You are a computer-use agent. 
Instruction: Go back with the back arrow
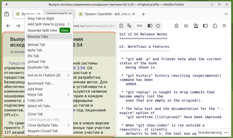(x=9, y=26)
